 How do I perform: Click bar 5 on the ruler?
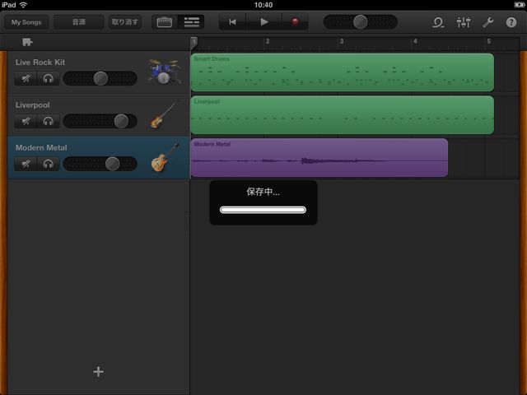pyautogui.click(x=488, y=41)
